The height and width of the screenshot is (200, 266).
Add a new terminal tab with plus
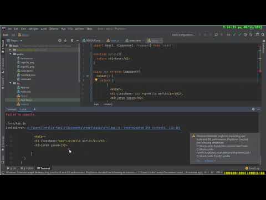[34, 109]
